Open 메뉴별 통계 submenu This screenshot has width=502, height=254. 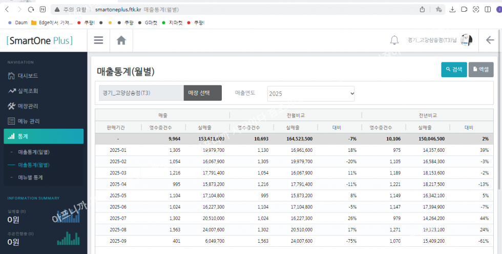click(x=30, y=177)
